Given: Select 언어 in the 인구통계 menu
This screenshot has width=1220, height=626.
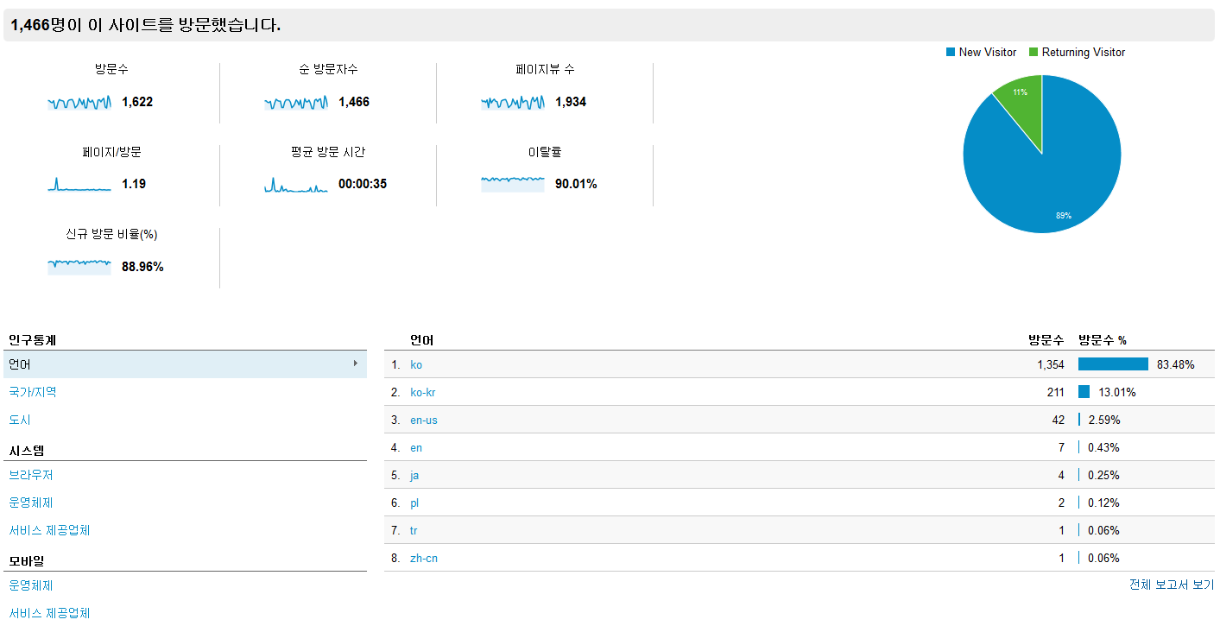Looking at the screenshot, I should click(20, 364).
